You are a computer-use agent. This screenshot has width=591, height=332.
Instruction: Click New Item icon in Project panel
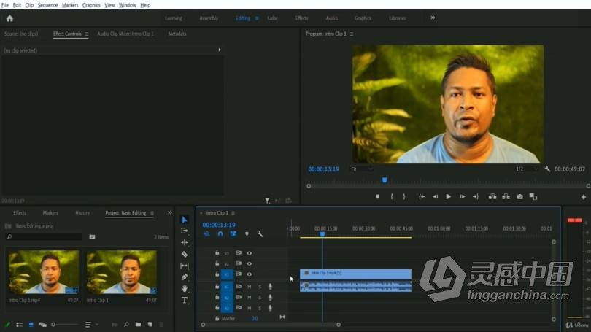(150, 325)
